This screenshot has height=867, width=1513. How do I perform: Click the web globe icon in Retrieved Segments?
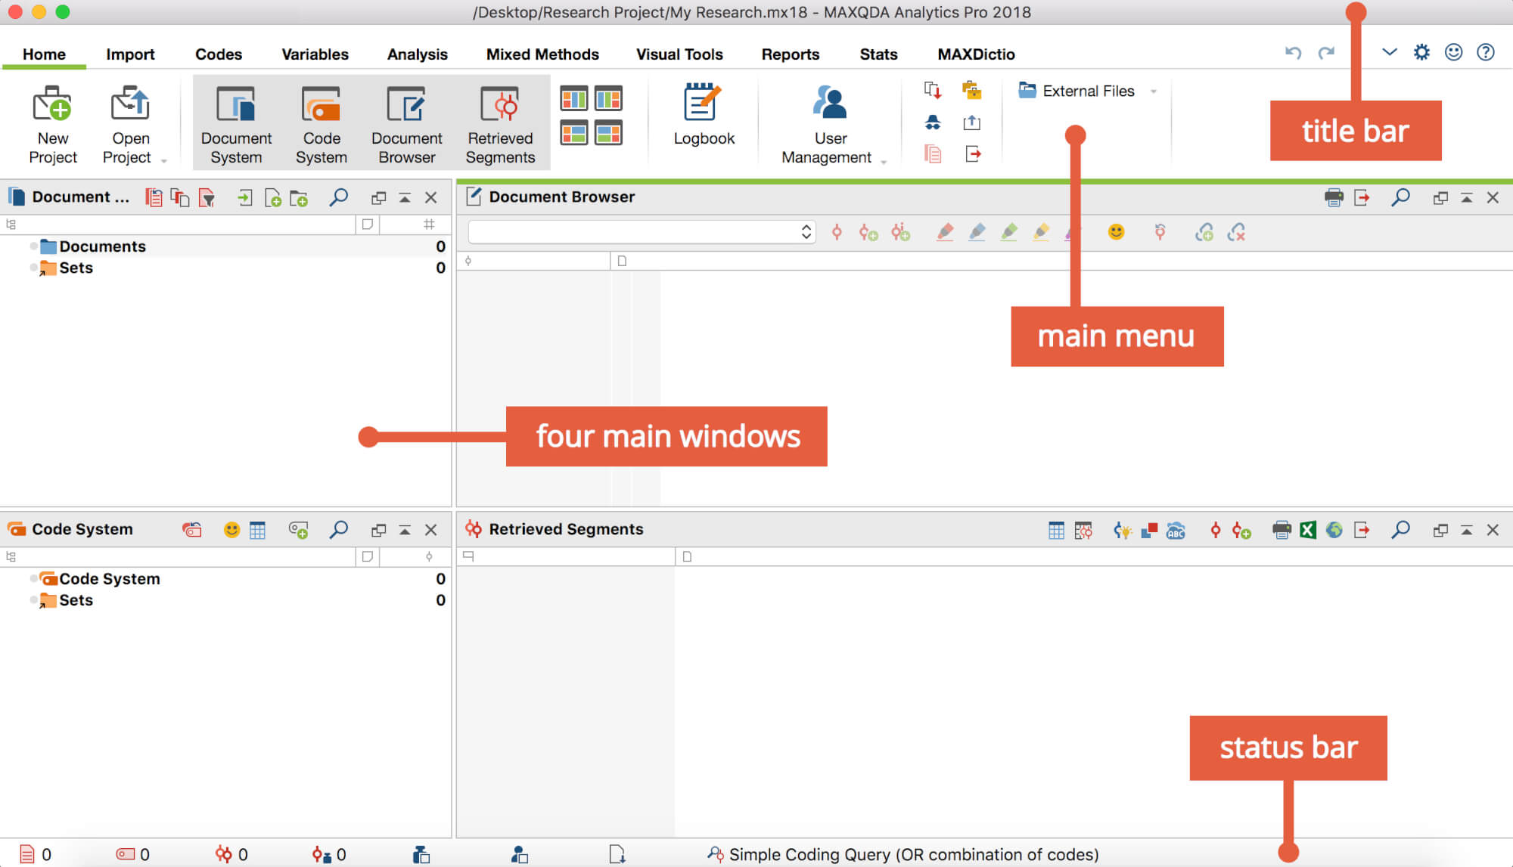(1334, 530)
